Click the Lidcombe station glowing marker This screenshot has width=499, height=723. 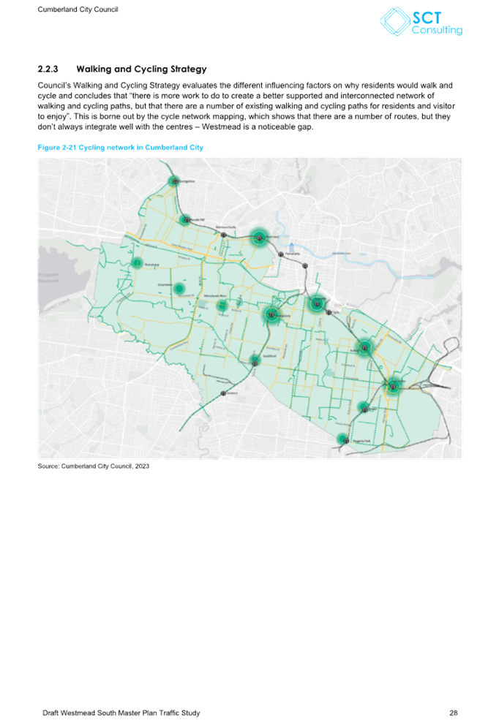click(393, 387)
